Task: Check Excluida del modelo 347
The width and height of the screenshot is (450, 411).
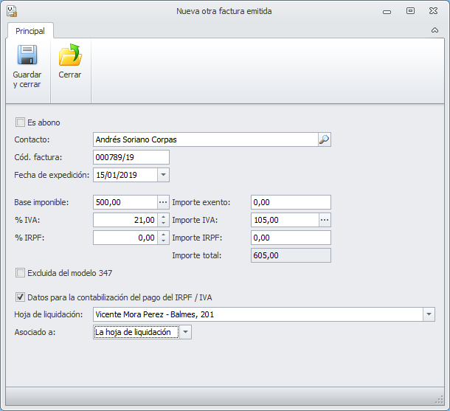Action: click(21, 273)
